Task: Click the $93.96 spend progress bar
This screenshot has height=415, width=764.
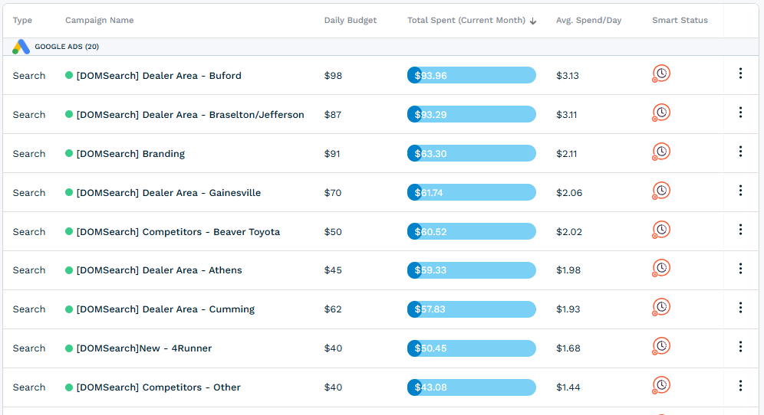Action: pos(472,75)
